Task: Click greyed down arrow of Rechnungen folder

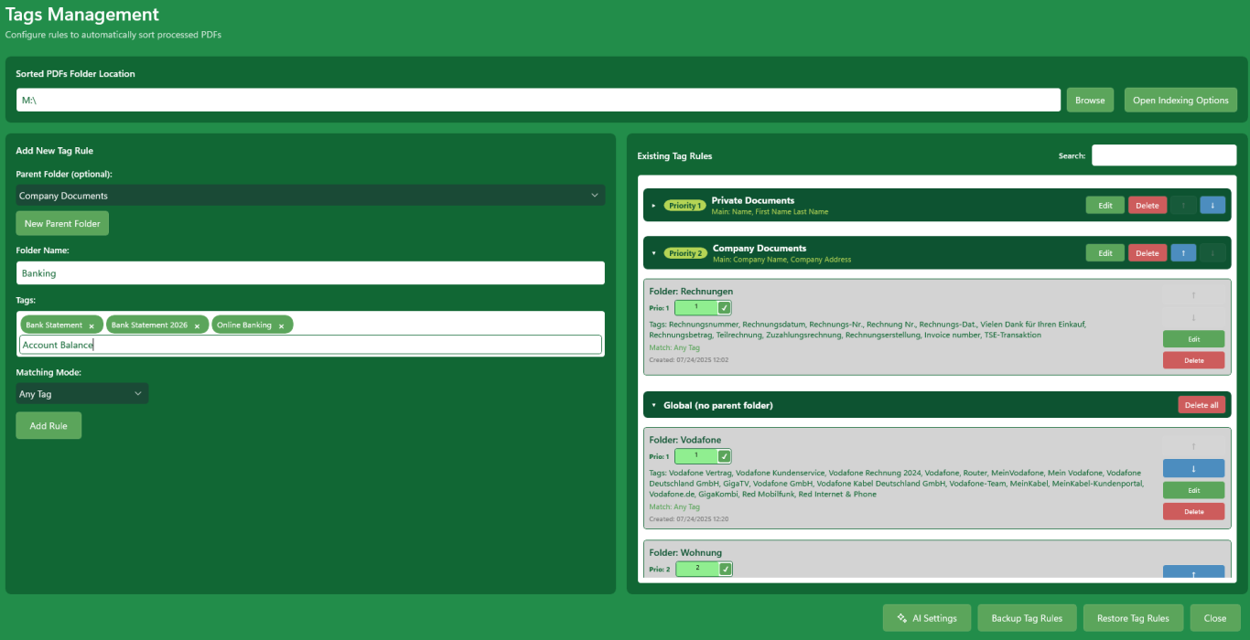Action: 1193,317
